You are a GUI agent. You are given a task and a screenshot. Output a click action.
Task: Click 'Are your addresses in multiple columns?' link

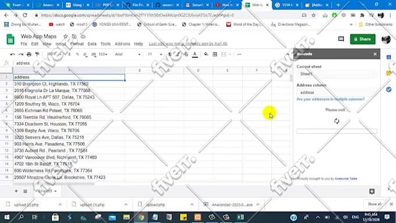330,99
